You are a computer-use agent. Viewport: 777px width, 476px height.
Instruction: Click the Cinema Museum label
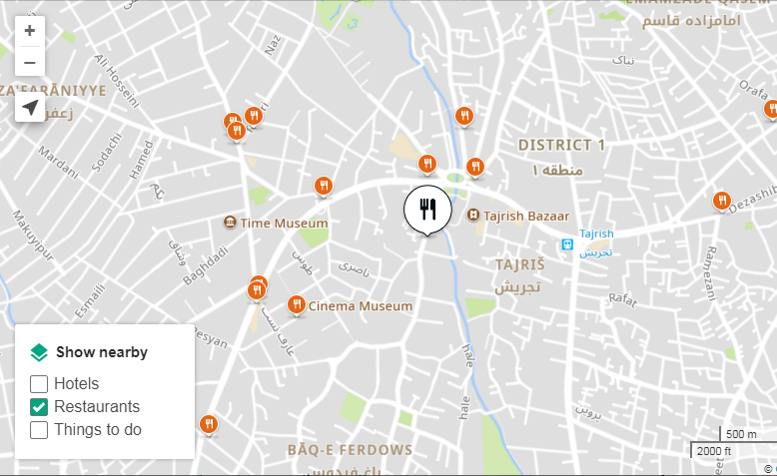[x=361, y=306]
